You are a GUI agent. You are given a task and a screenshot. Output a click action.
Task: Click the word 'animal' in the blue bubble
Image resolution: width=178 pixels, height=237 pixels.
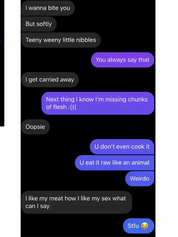(x=140, y=163)
